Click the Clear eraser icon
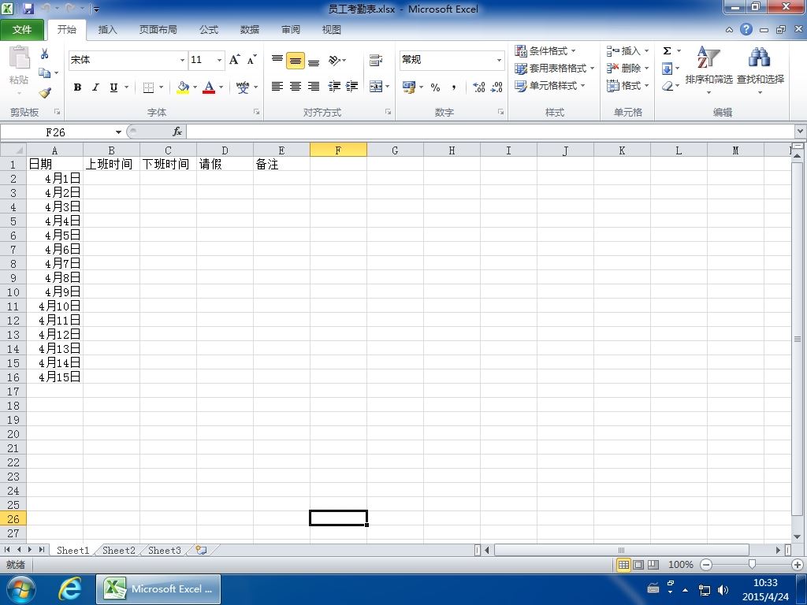The height and width of the screenshot is (605, 807). click(x=668, y=86)
